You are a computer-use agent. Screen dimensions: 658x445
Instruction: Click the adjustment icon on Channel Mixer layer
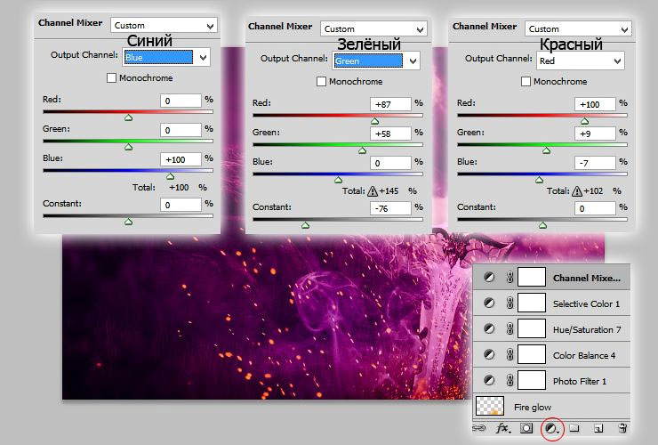[489, 278]
